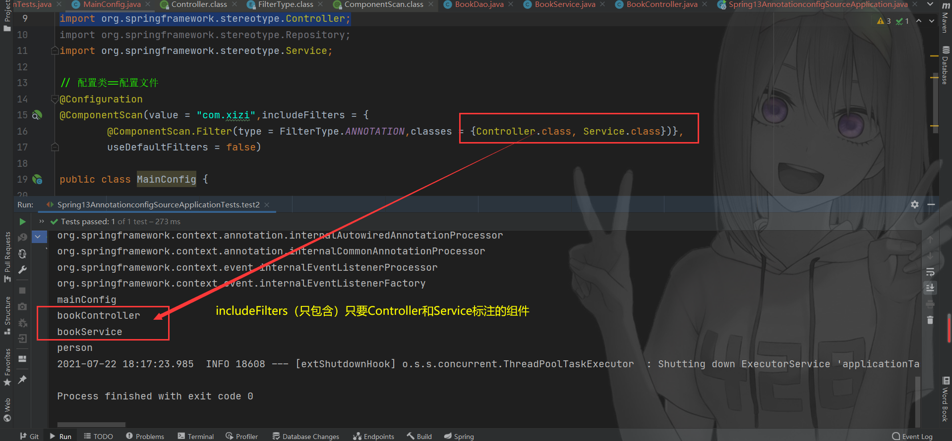This screenshot has height=441, width=952.
Task: Open the Endpoints tool window button
Action: [x=373, y=436]
